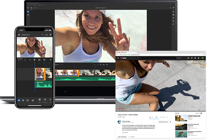The image size is (207, 140).
Task: Select the highlighted selfie clip on laptop timeline
Action: (67, 73)
